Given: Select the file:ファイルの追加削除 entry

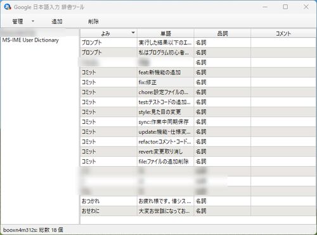Looking at the screenshot, I should tap(165, 161).
